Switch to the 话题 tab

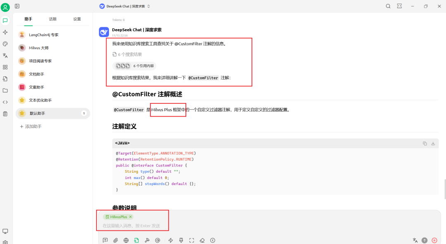tap(52, 19)
